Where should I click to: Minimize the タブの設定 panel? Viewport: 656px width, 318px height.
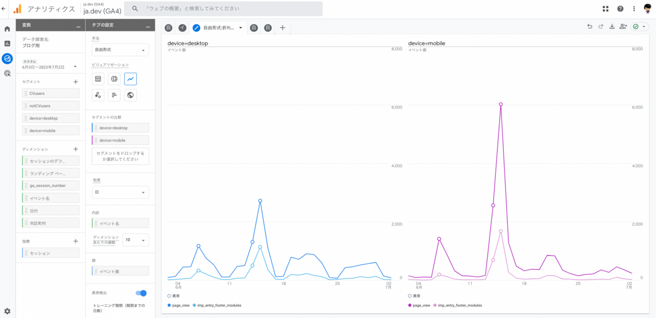[148, 26]
